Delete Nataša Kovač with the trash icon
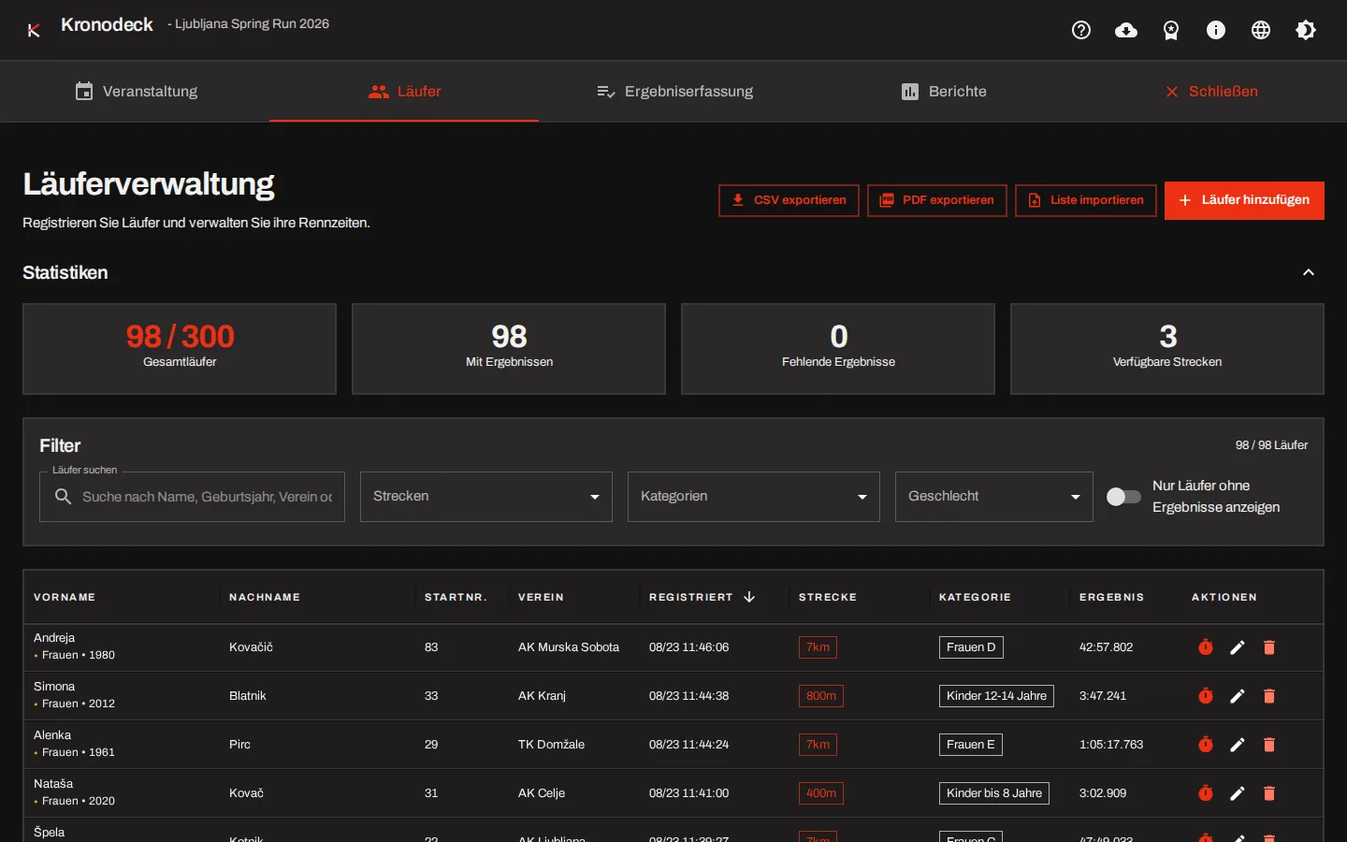1347x842 pixels. 1269,793
